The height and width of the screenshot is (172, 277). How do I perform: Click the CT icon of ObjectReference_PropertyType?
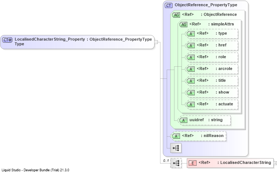click(x=169, y=6)
